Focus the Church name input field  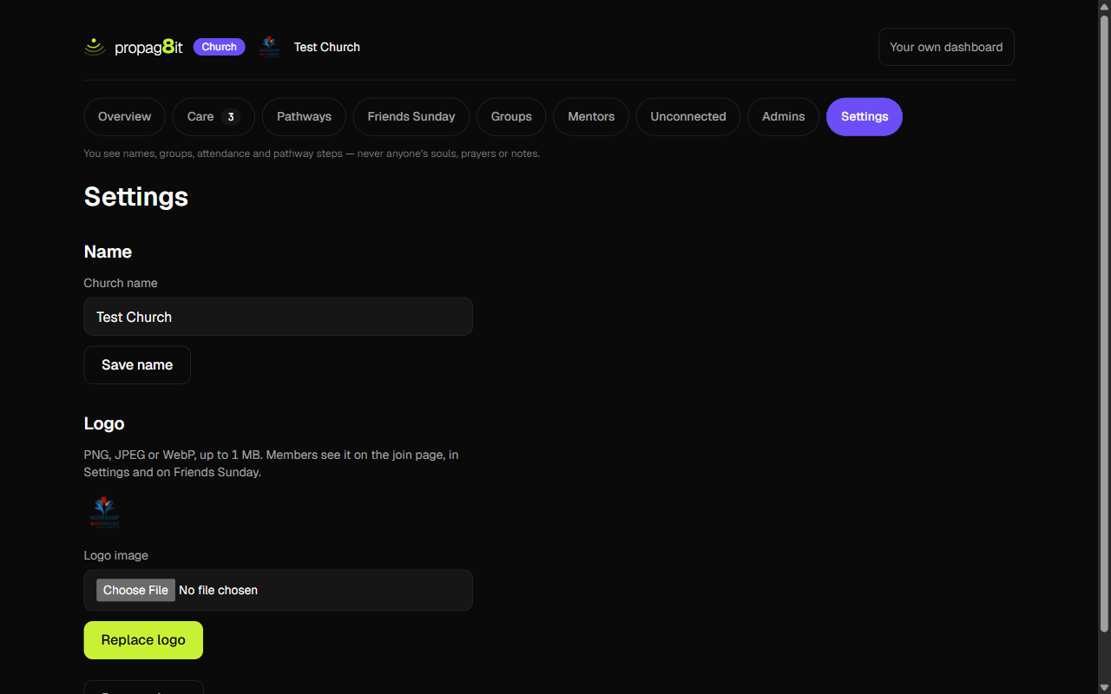279,317
